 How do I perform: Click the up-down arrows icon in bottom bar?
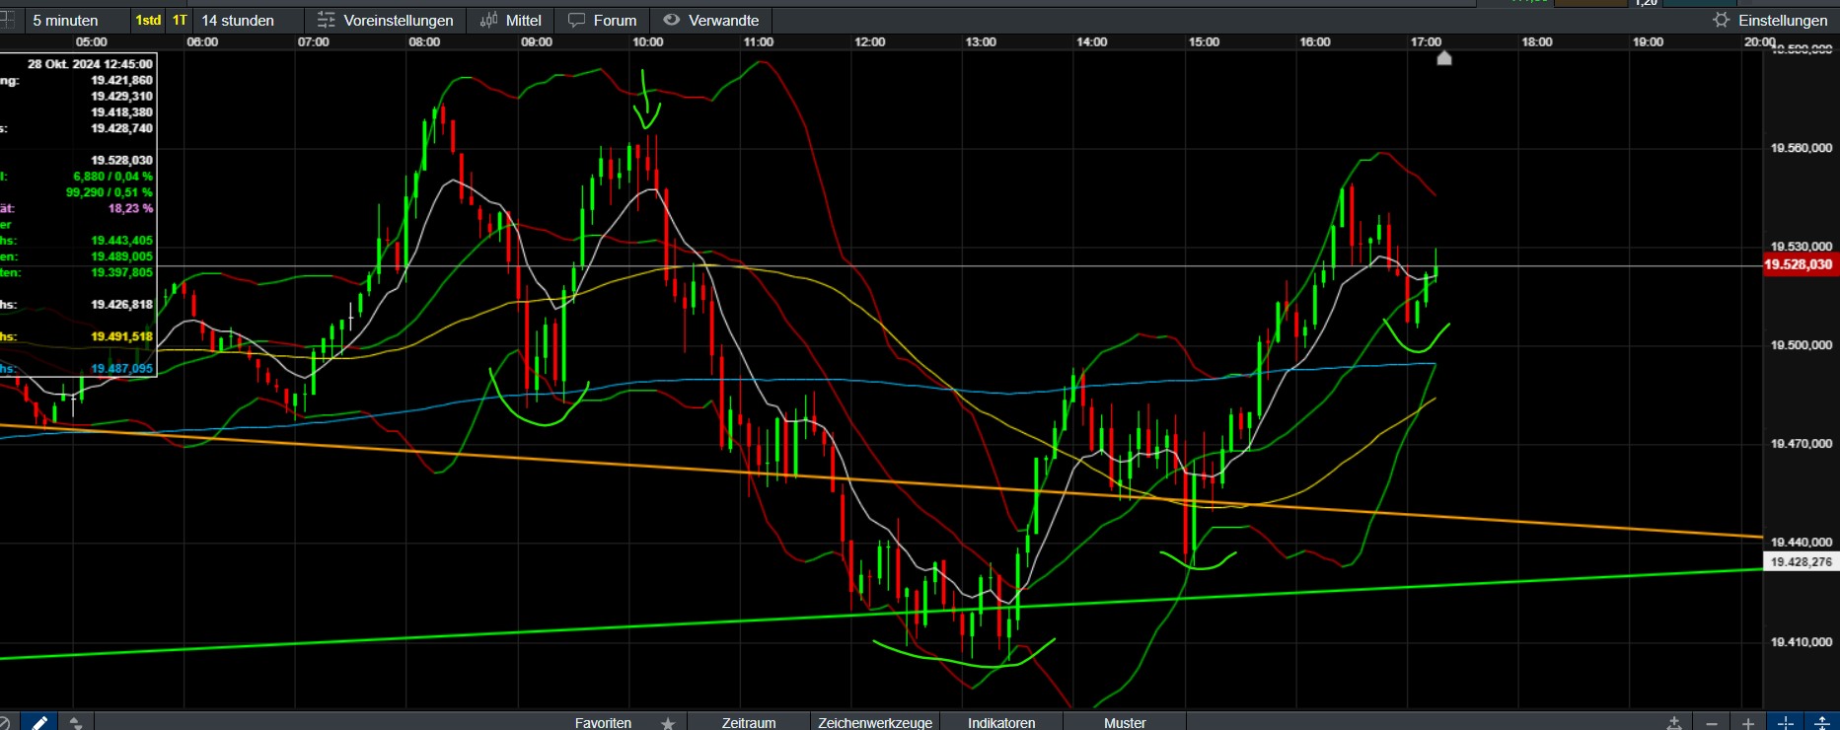[76, 722]
